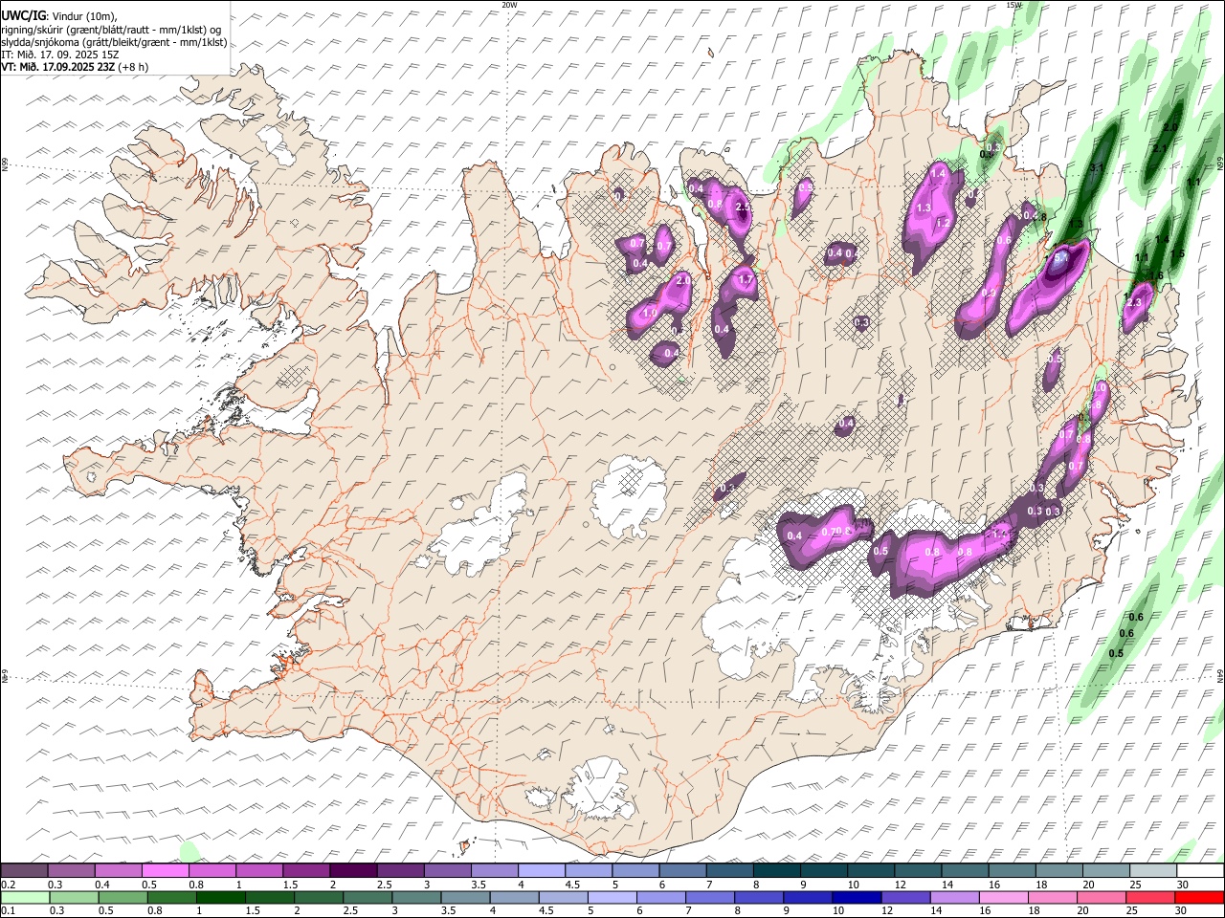Click the deep blue 10 swatch in lower legend
The height and width of the screenshot is (918, 1225).
click(x=857, y=897)
